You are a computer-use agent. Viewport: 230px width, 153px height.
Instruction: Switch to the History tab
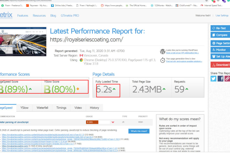(x=94, y=108)
